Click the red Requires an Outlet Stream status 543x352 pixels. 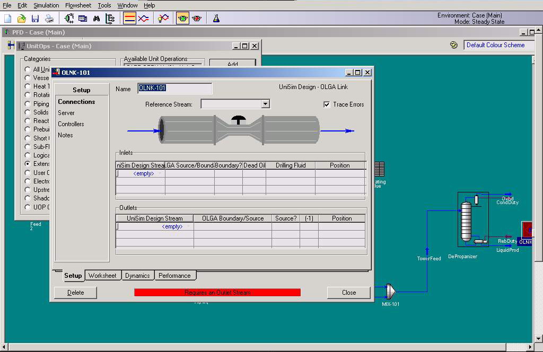pos(217,293)
